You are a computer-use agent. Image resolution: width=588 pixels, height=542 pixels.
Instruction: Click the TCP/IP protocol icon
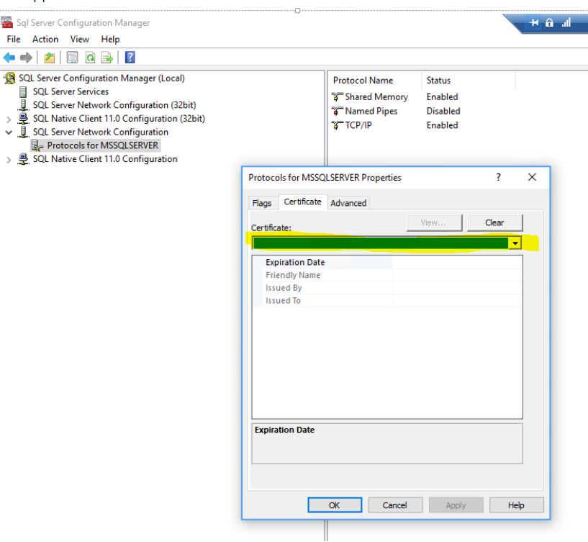(337, 125)
